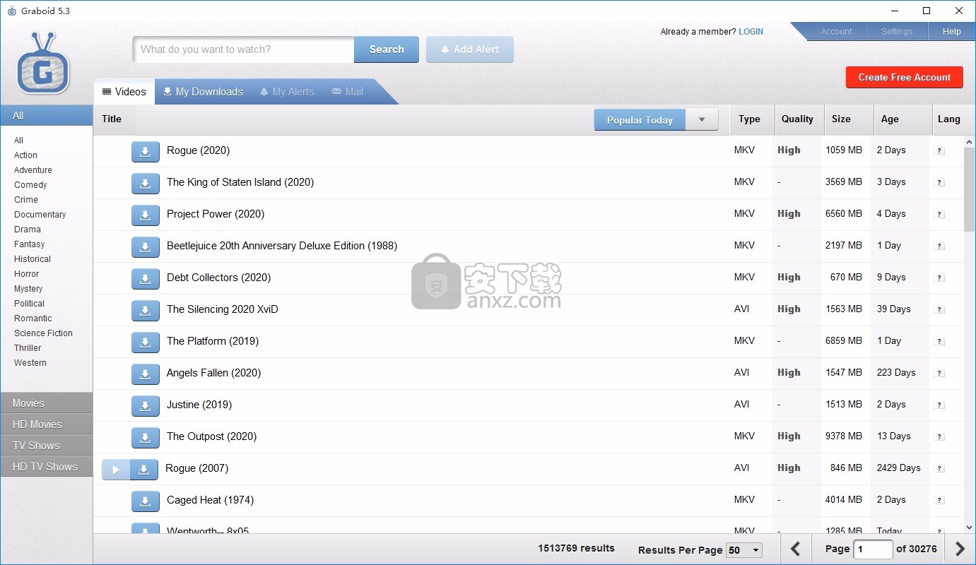
Task: Open the Results Per Page dropdown
Action: 745,550
